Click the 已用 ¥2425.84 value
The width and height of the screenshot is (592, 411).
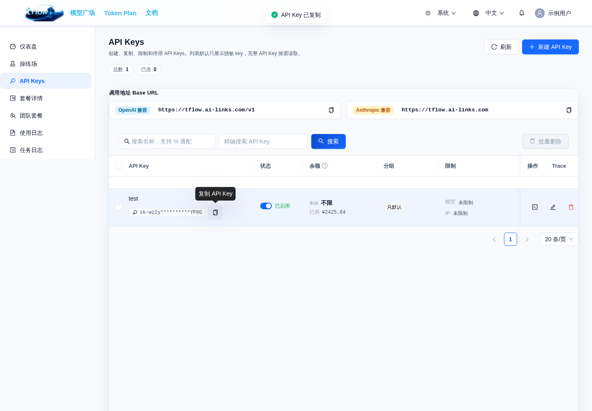328,212
